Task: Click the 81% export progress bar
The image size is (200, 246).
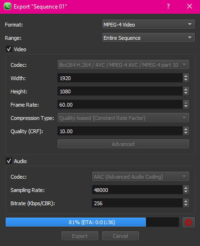Action: click(92, 222)
